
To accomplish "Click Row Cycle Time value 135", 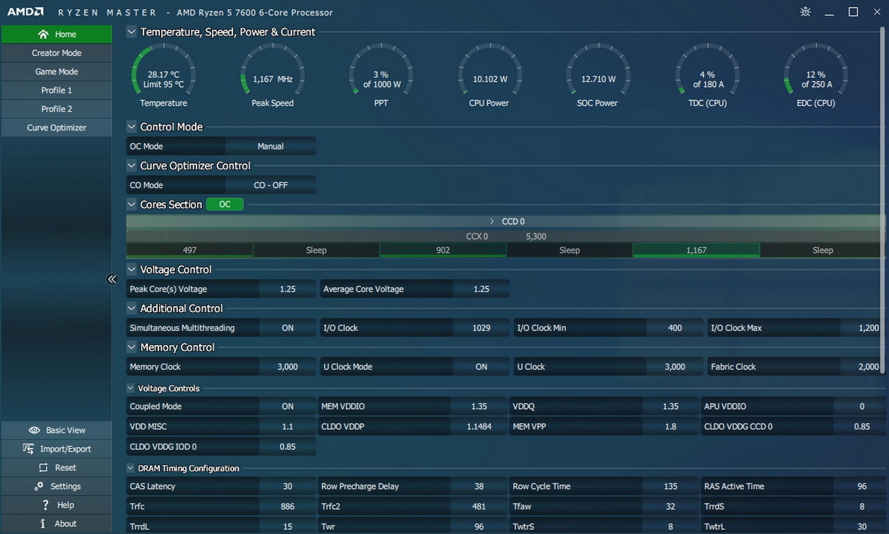I will tap(670, 486).
